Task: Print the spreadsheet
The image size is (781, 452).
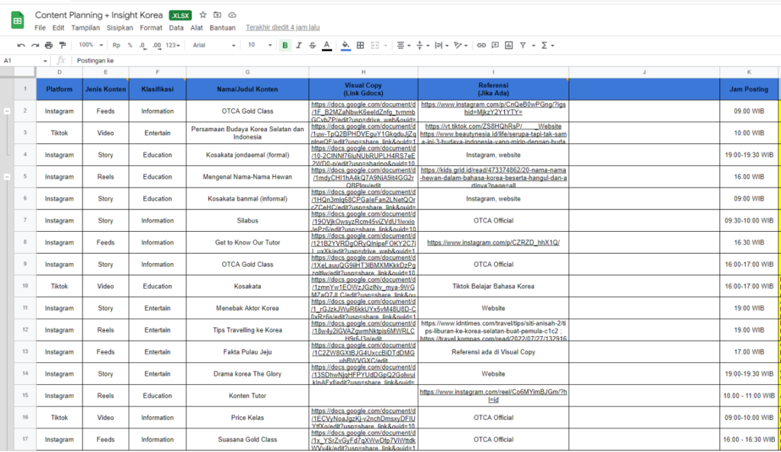Action: pyautogui.click(x=49, y=45)
